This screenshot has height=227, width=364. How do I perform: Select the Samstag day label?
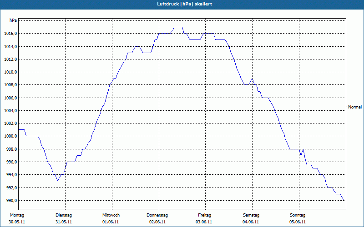tap(251, 215)
